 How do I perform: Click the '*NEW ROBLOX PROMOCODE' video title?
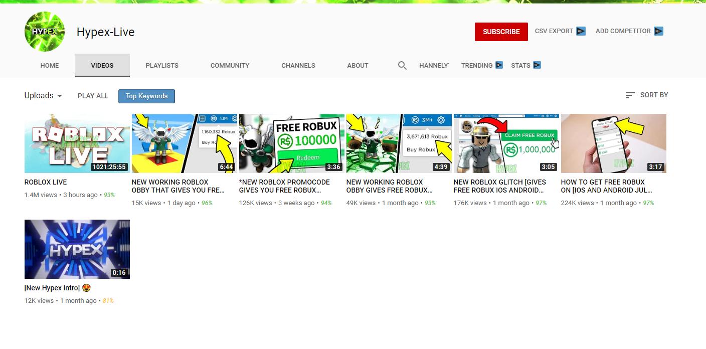pos(284,186)
